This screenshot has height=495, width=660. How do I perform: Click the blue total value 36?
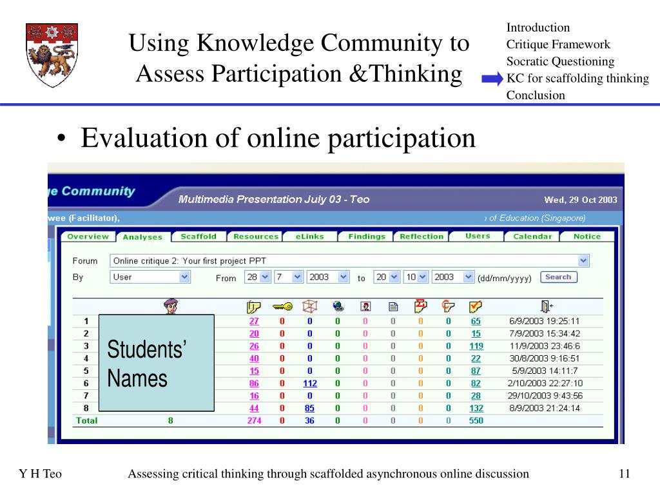pyautogui.click(x=309, y=420)
